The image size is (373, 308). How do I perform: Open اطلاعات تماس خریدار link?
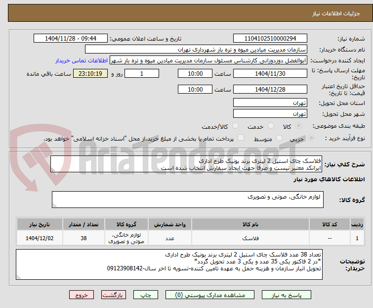[x=82, y=60]
